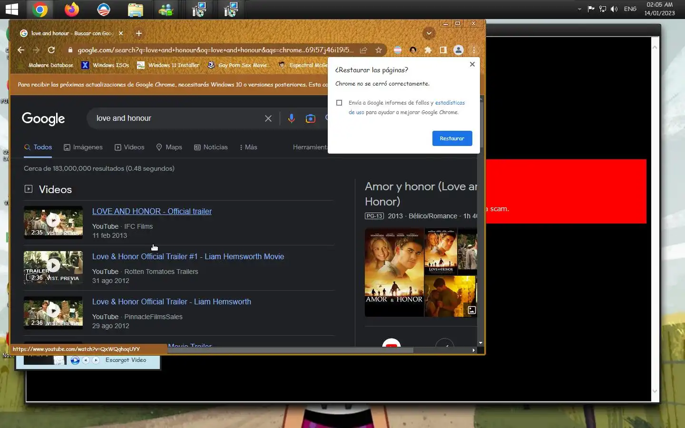
Task: Open 'Love & Honor Official Trailer #1' link
Action: click(188, 257)
